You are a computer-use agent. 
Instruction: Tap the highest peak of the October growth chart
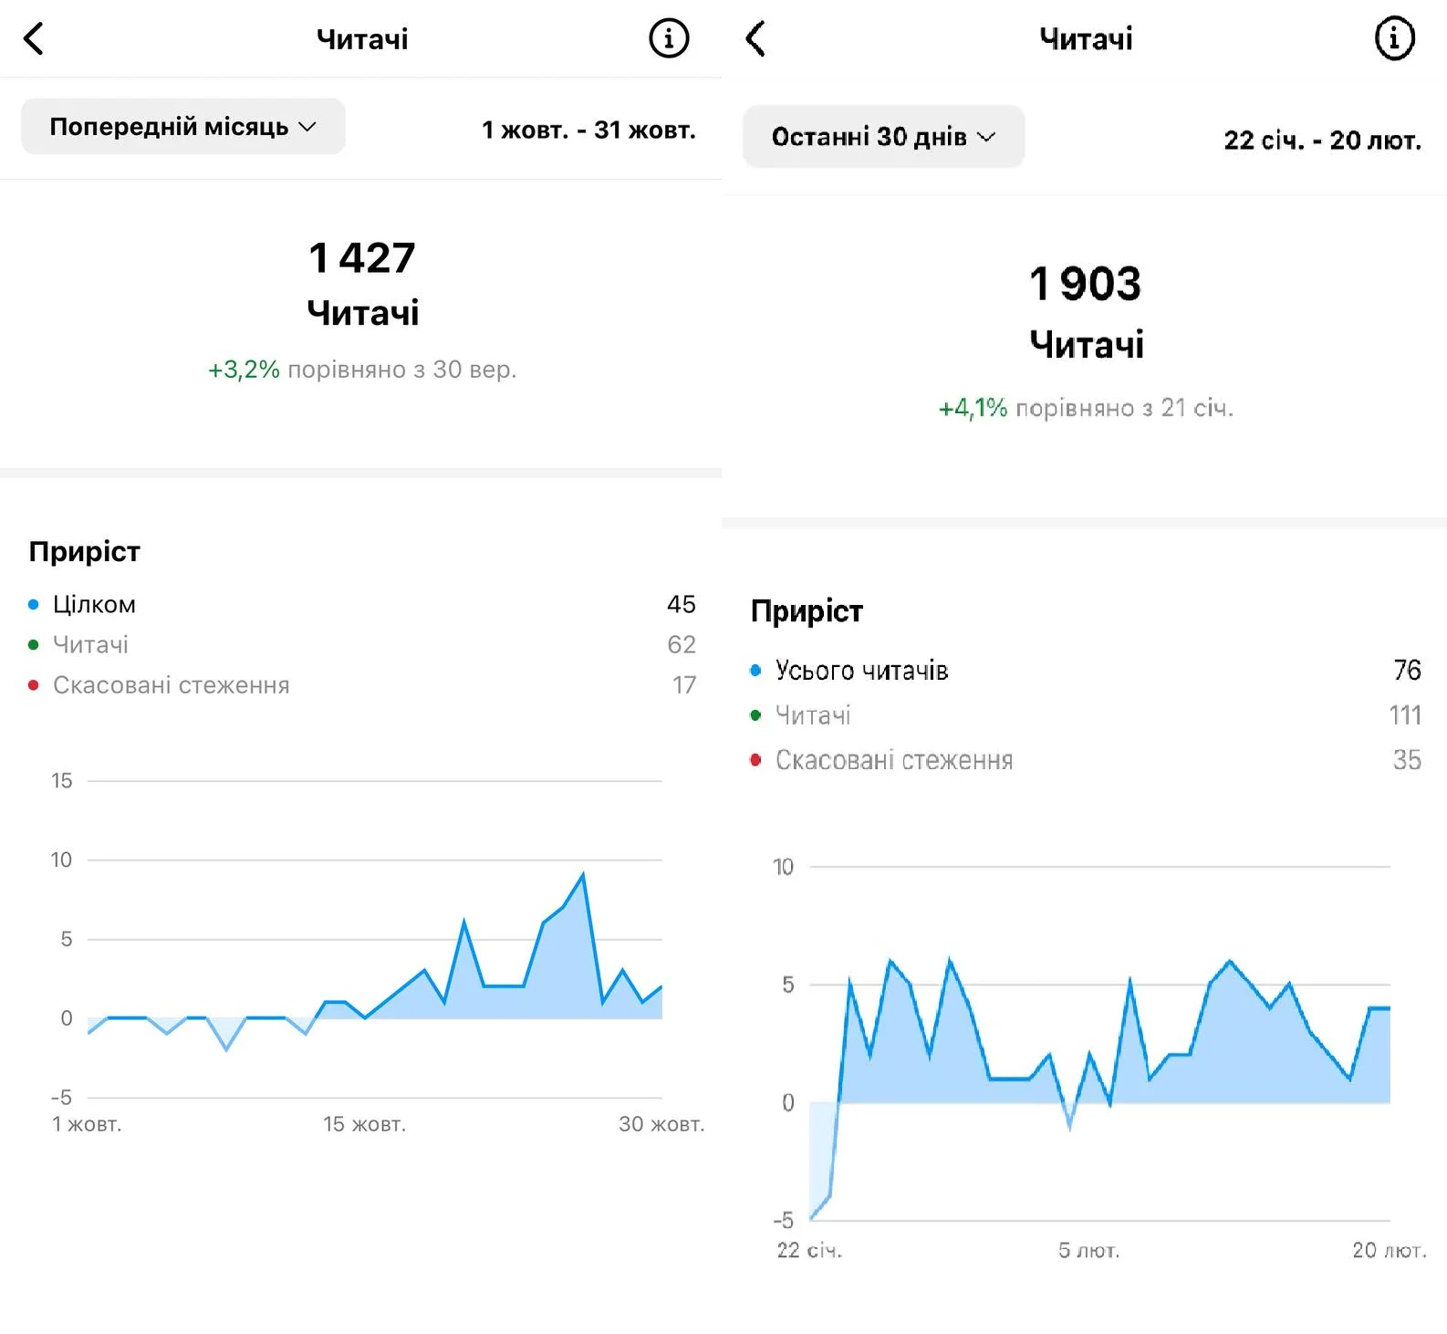583,874
